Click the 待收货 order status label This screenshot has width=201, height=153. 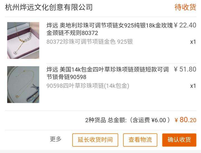point(185,7)
